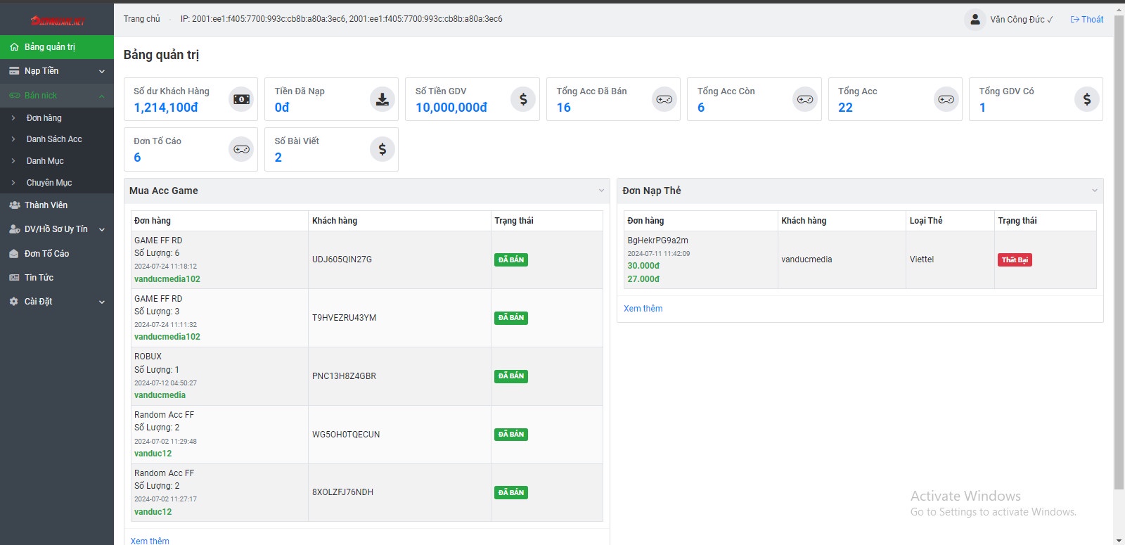Screen dimensions: 1125x545
Task: Click the dollar icon on Tổng GDV Có card
Action: tap(1087, 99)
